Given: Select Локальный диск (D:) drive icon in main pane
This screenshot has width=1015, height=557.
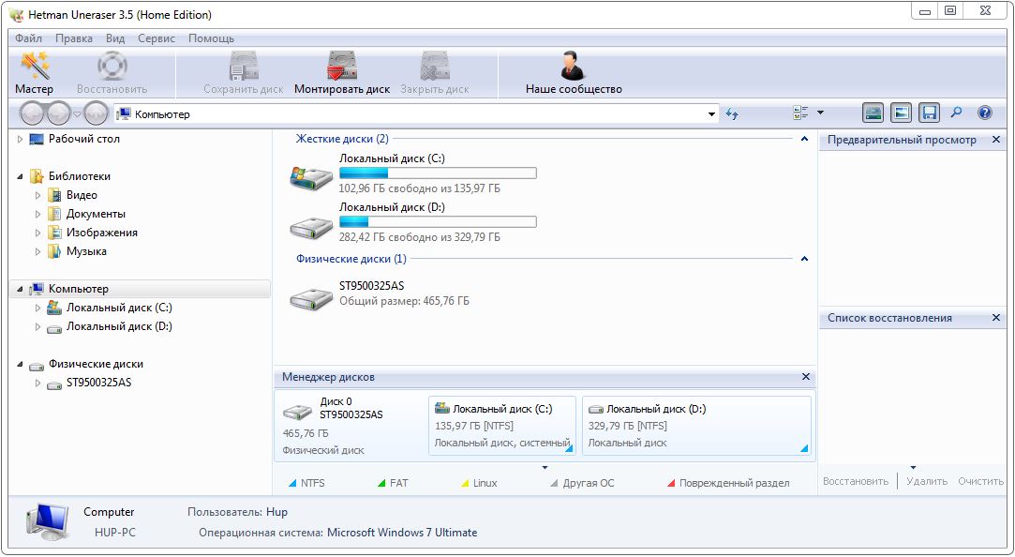Looking at the screenshot, I should [311, 227].
